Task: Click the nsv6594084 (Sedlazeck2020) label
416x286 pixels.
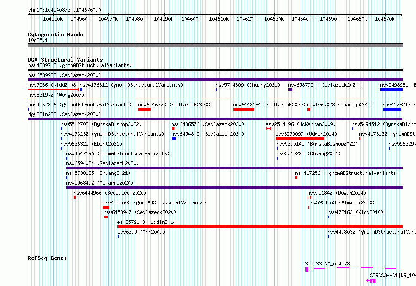Action: coord(102,163)
